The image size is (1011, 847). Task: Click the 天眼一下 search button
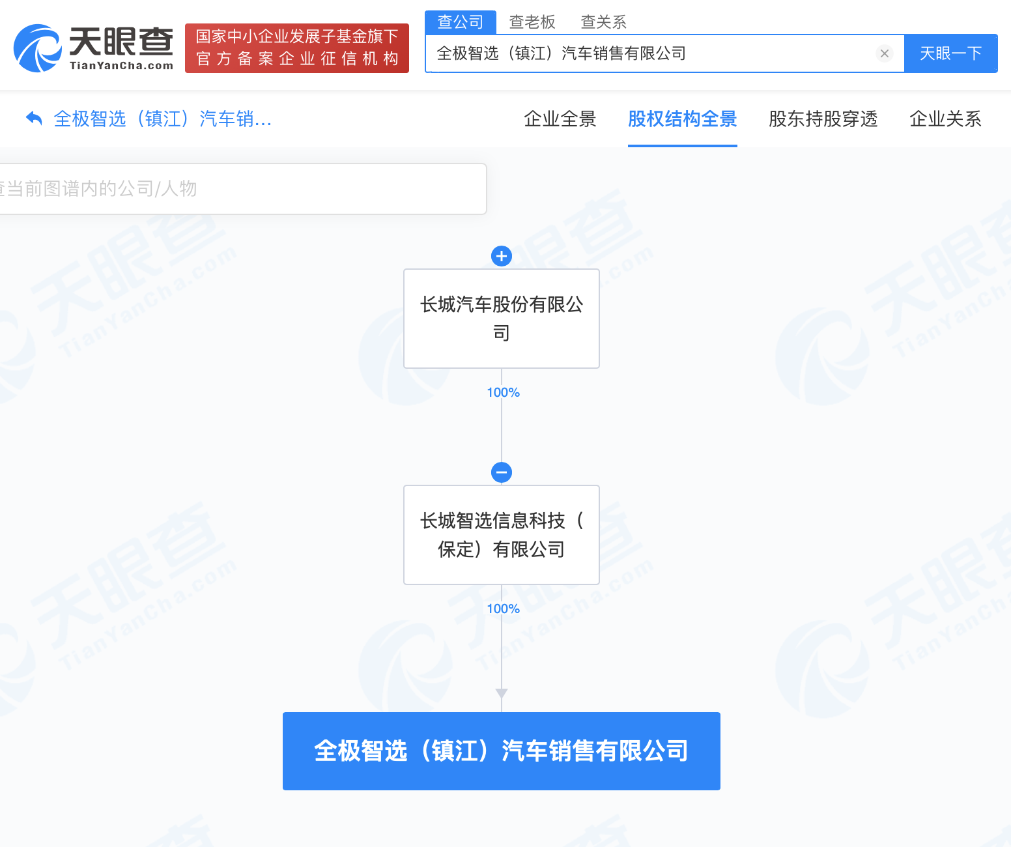(951, 53)
